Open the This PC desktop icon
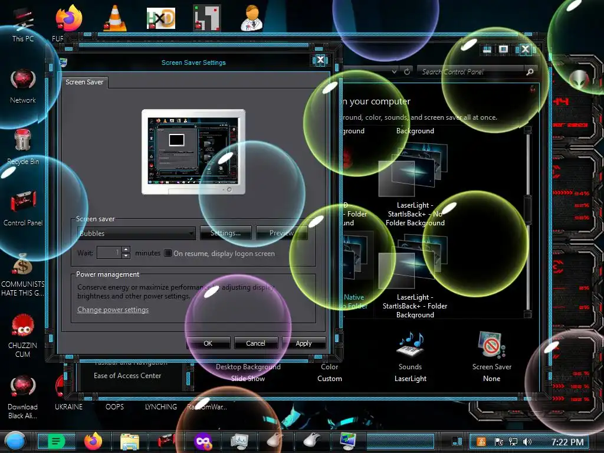Viewport: 604px width, 453px height. click(x=23, y=24)
